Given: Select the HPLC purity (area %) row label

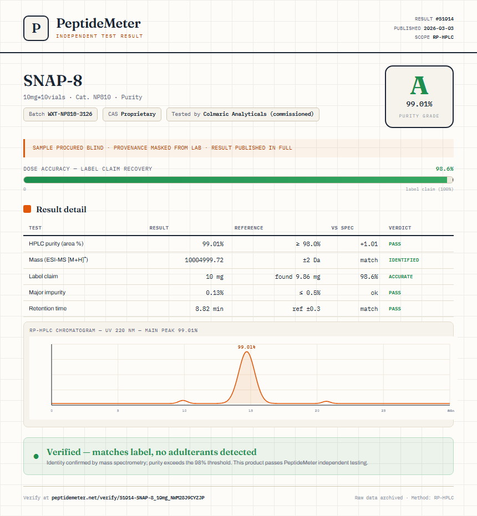Looking at the screenshot, I should coord(56,243).
